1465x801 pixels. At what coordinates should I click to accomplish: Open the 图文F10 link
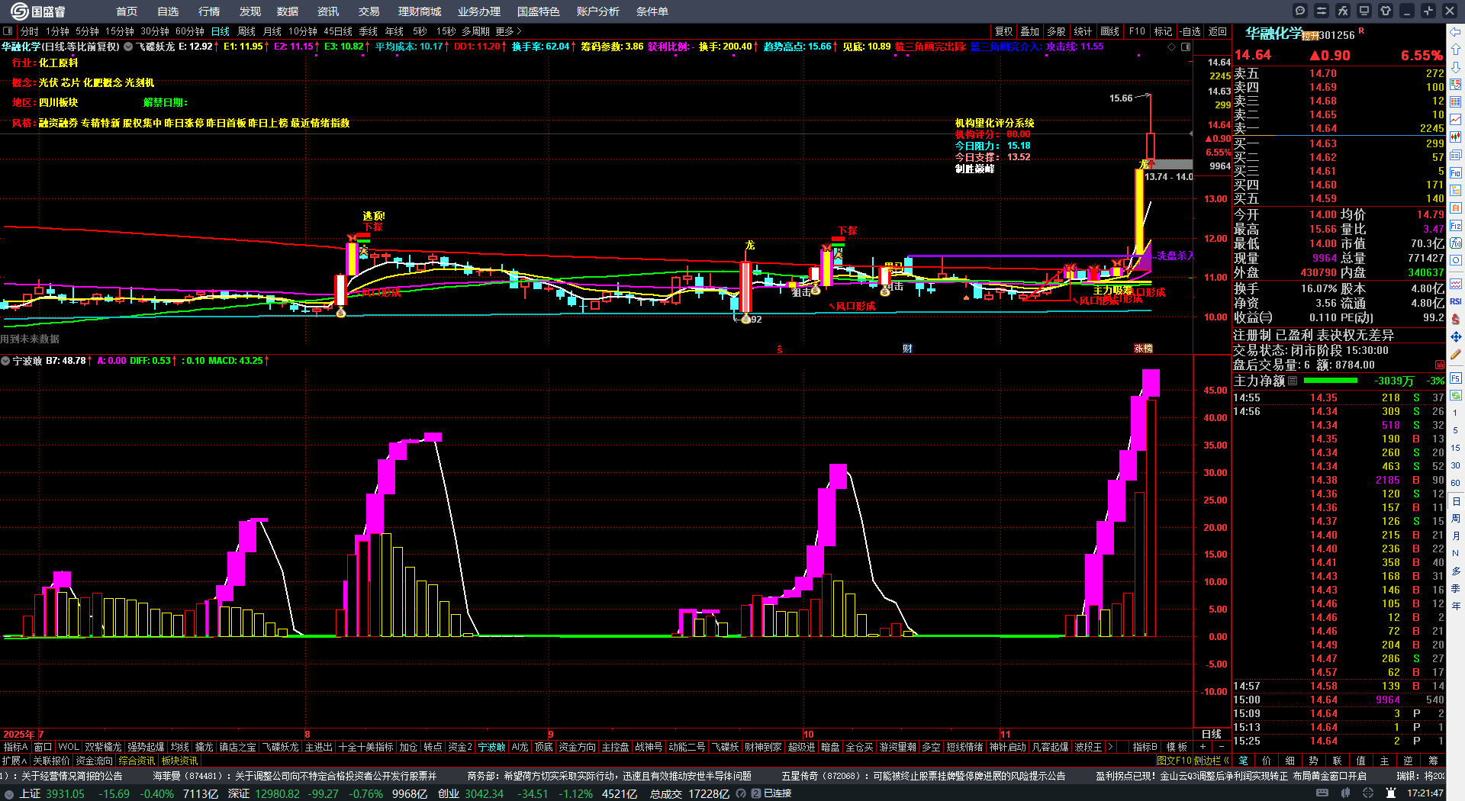click(x=1174, y=761)
